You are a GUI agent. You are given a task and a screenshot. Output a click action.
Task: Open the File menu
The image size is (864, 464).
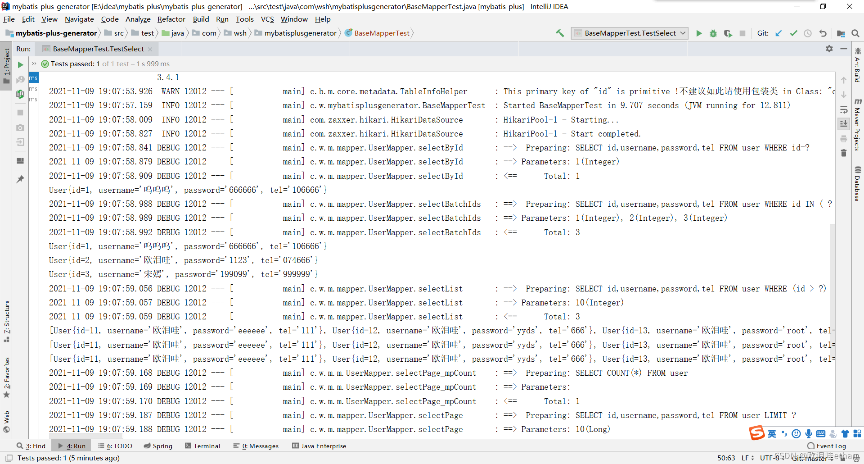tap(9, 19)
